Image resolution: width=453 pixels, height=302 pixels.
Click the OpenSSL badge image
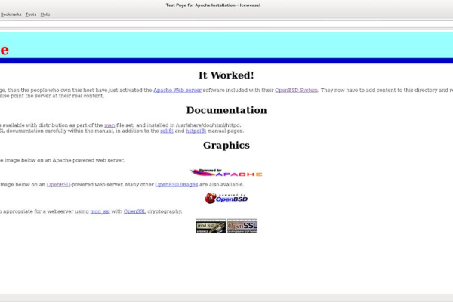[x=242, y=226]
